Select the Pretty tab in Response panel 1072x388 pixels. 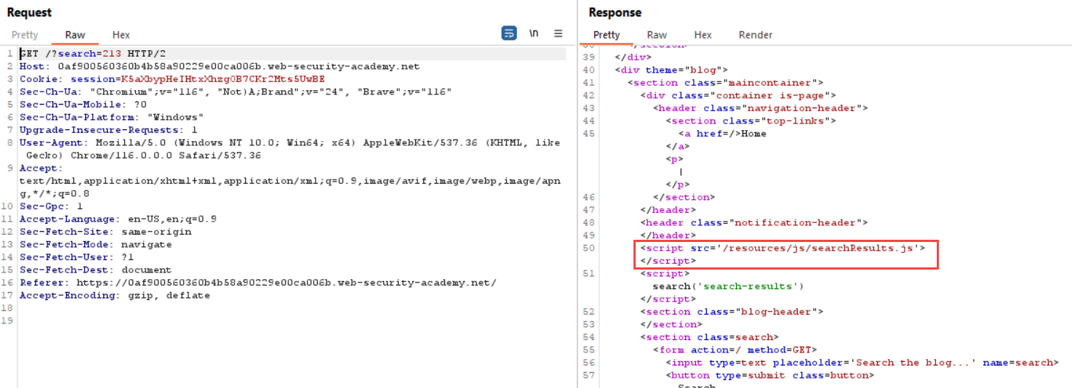(606, 35)
